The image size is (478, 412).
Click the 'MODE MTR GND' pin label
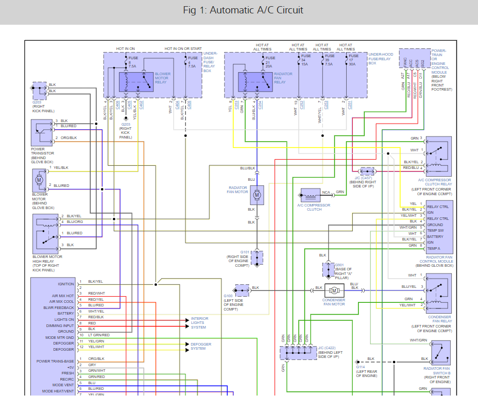[x=59, y=338]
